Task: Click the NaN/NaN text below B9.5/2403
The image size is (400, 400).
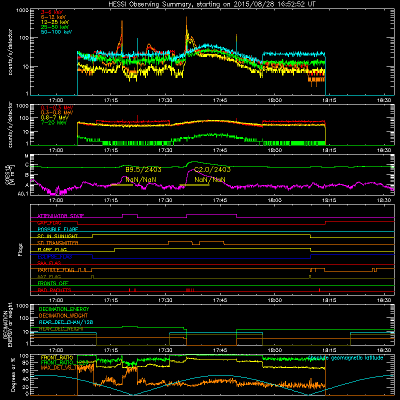Action: pos(140,180)
